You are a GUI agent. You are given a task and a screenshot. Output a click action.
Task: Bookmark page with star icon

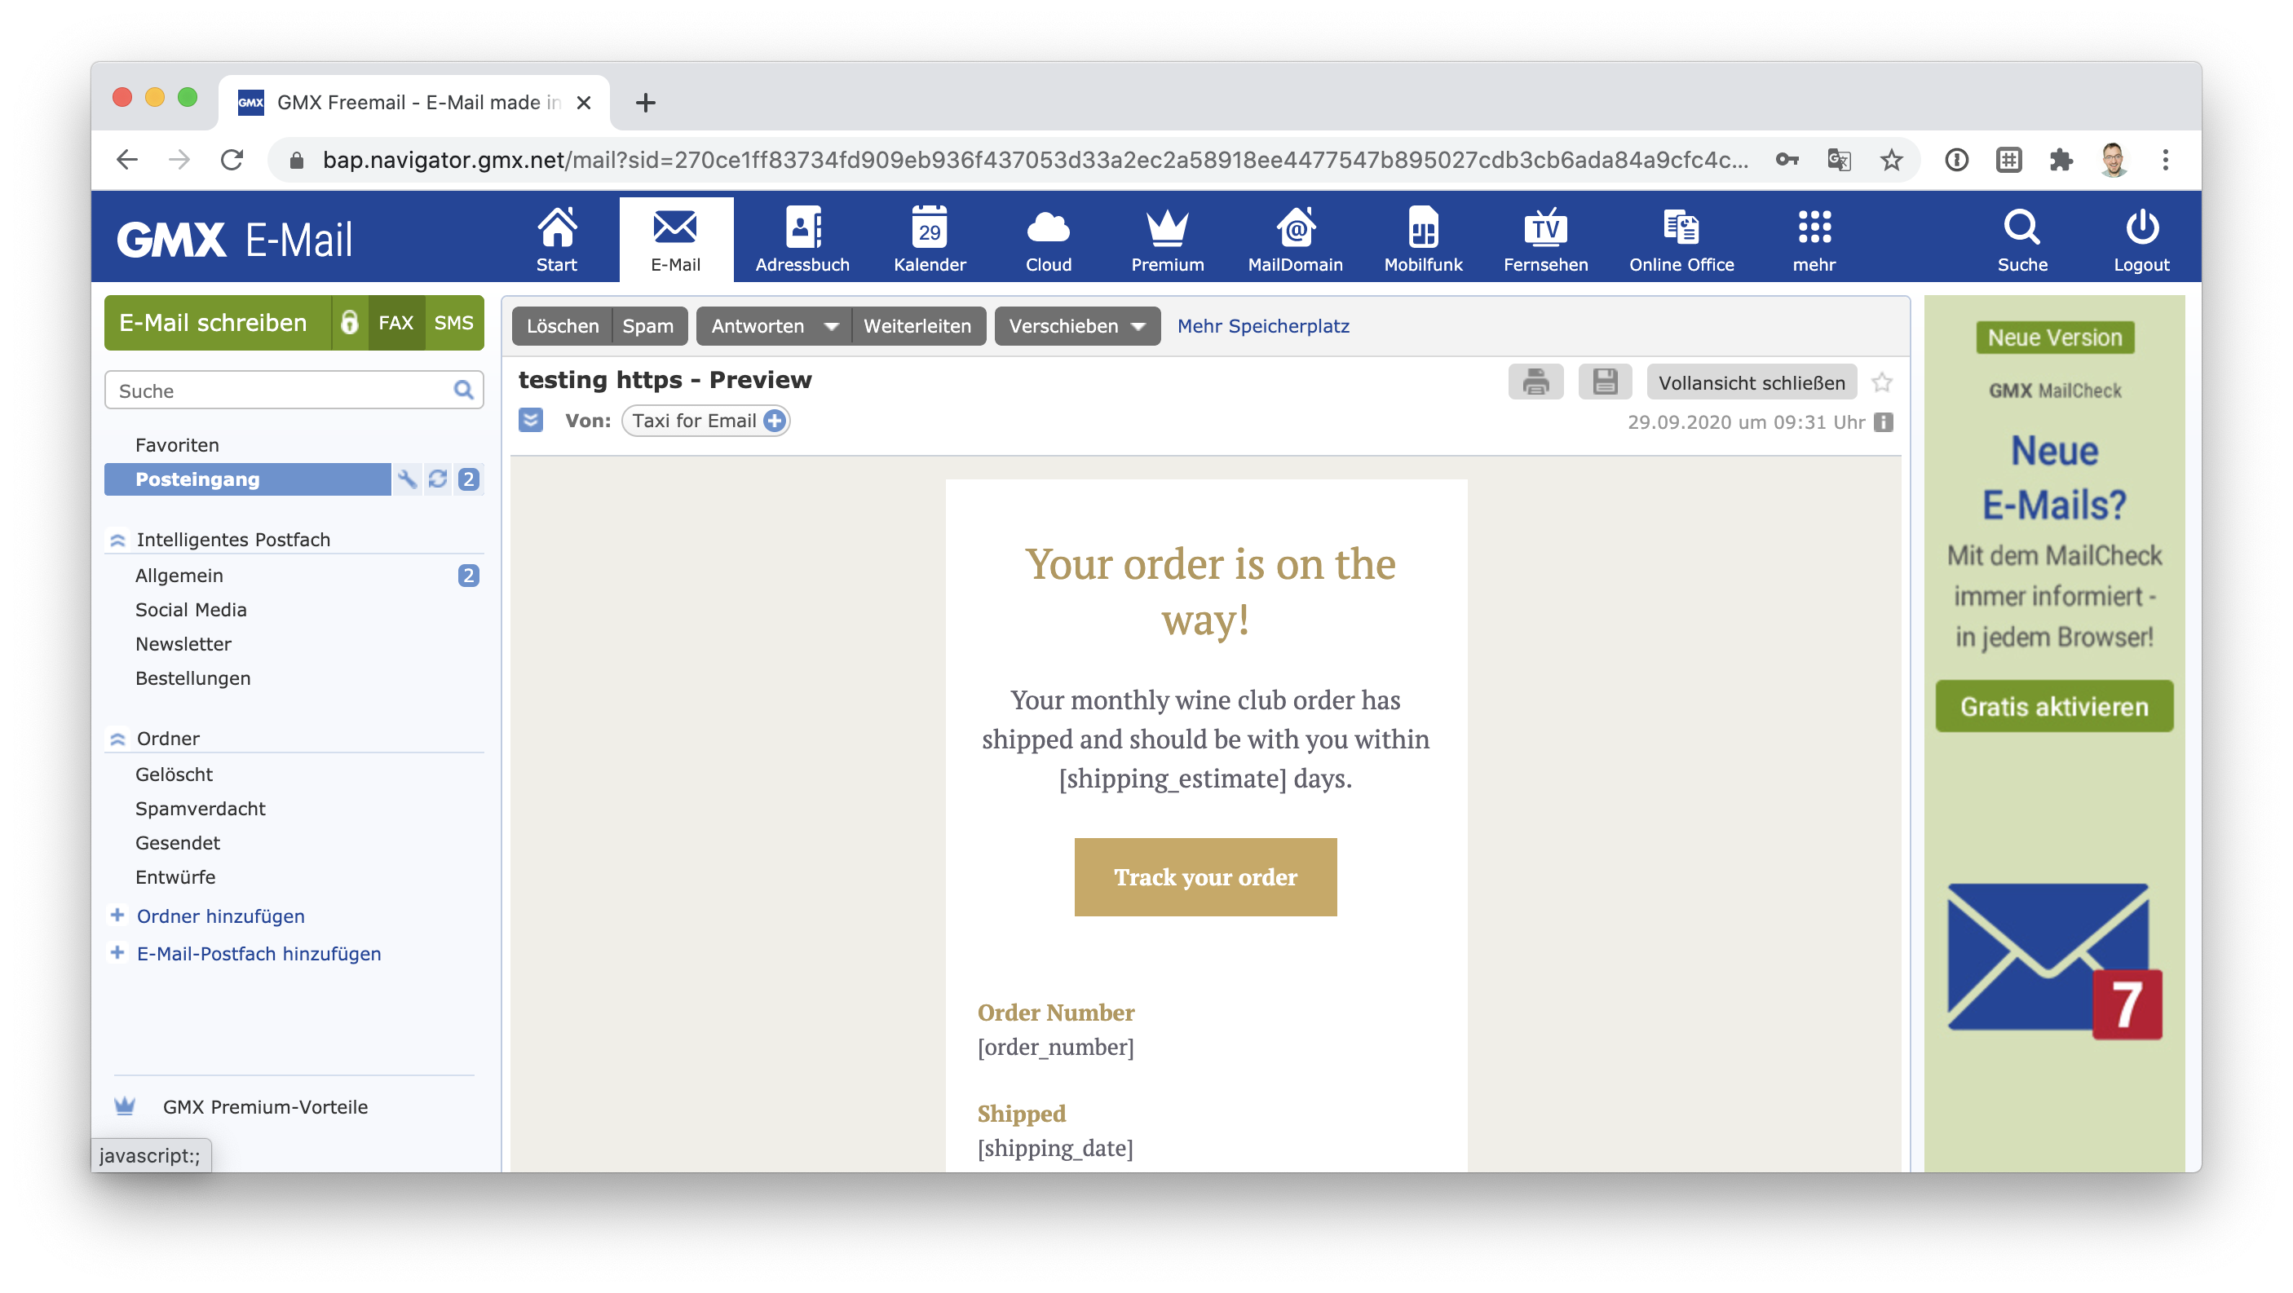pos(1891,160)
